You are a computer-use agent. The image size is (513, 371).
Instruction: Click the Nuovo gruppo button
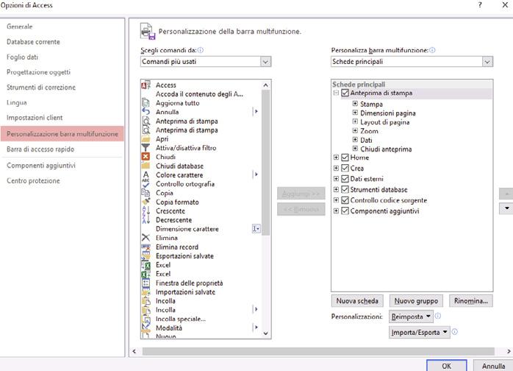coord(416,301)
